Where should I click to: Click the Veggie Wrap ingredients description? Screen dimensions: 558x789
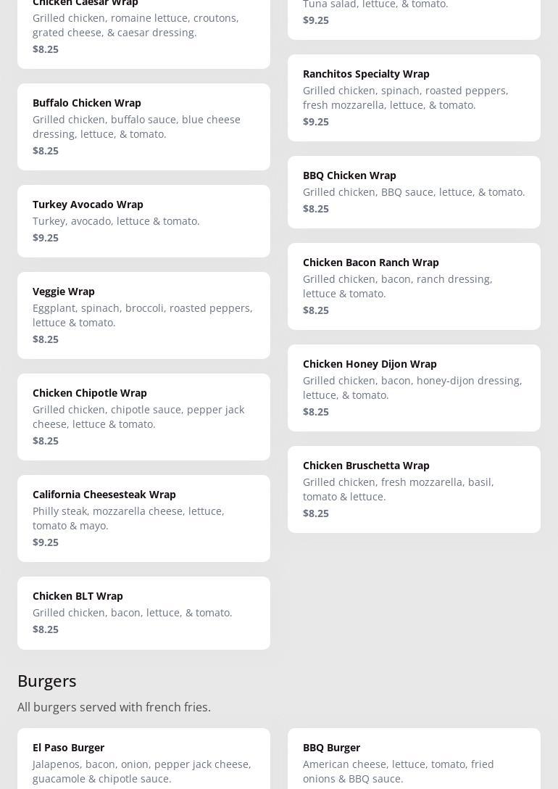click(x=143, y=315)
